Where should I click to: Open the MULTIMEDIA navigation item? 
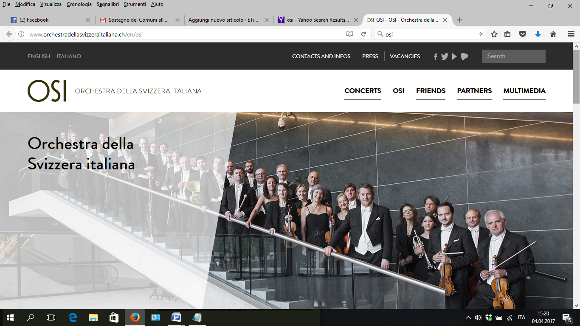point(524,91)
